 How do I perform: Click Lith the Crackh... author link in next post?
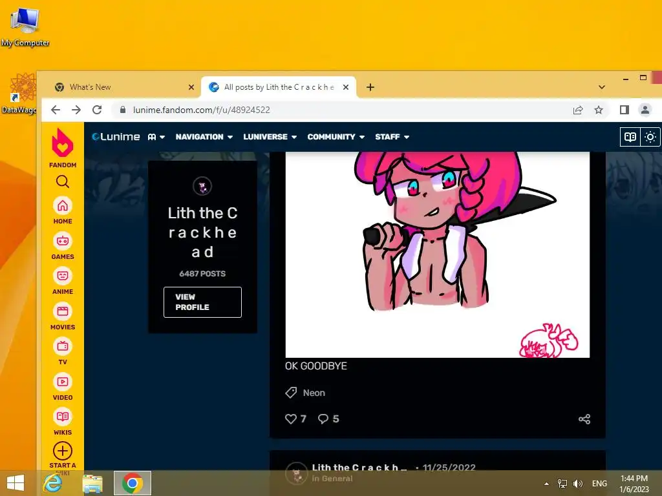pos(359,468)
